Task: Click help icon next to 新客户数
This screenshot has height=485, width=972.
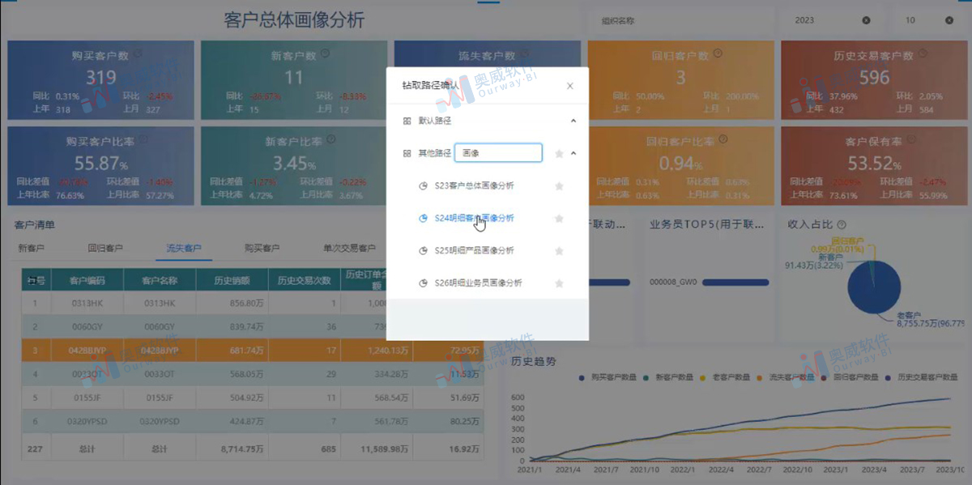Action: pyautogui.click(x=325, y=53)
